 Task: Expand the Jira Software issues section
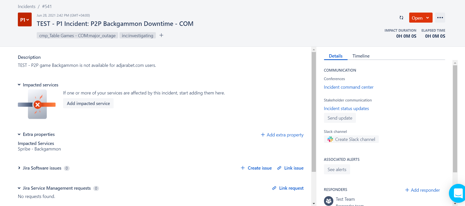[x=19, y=168]
